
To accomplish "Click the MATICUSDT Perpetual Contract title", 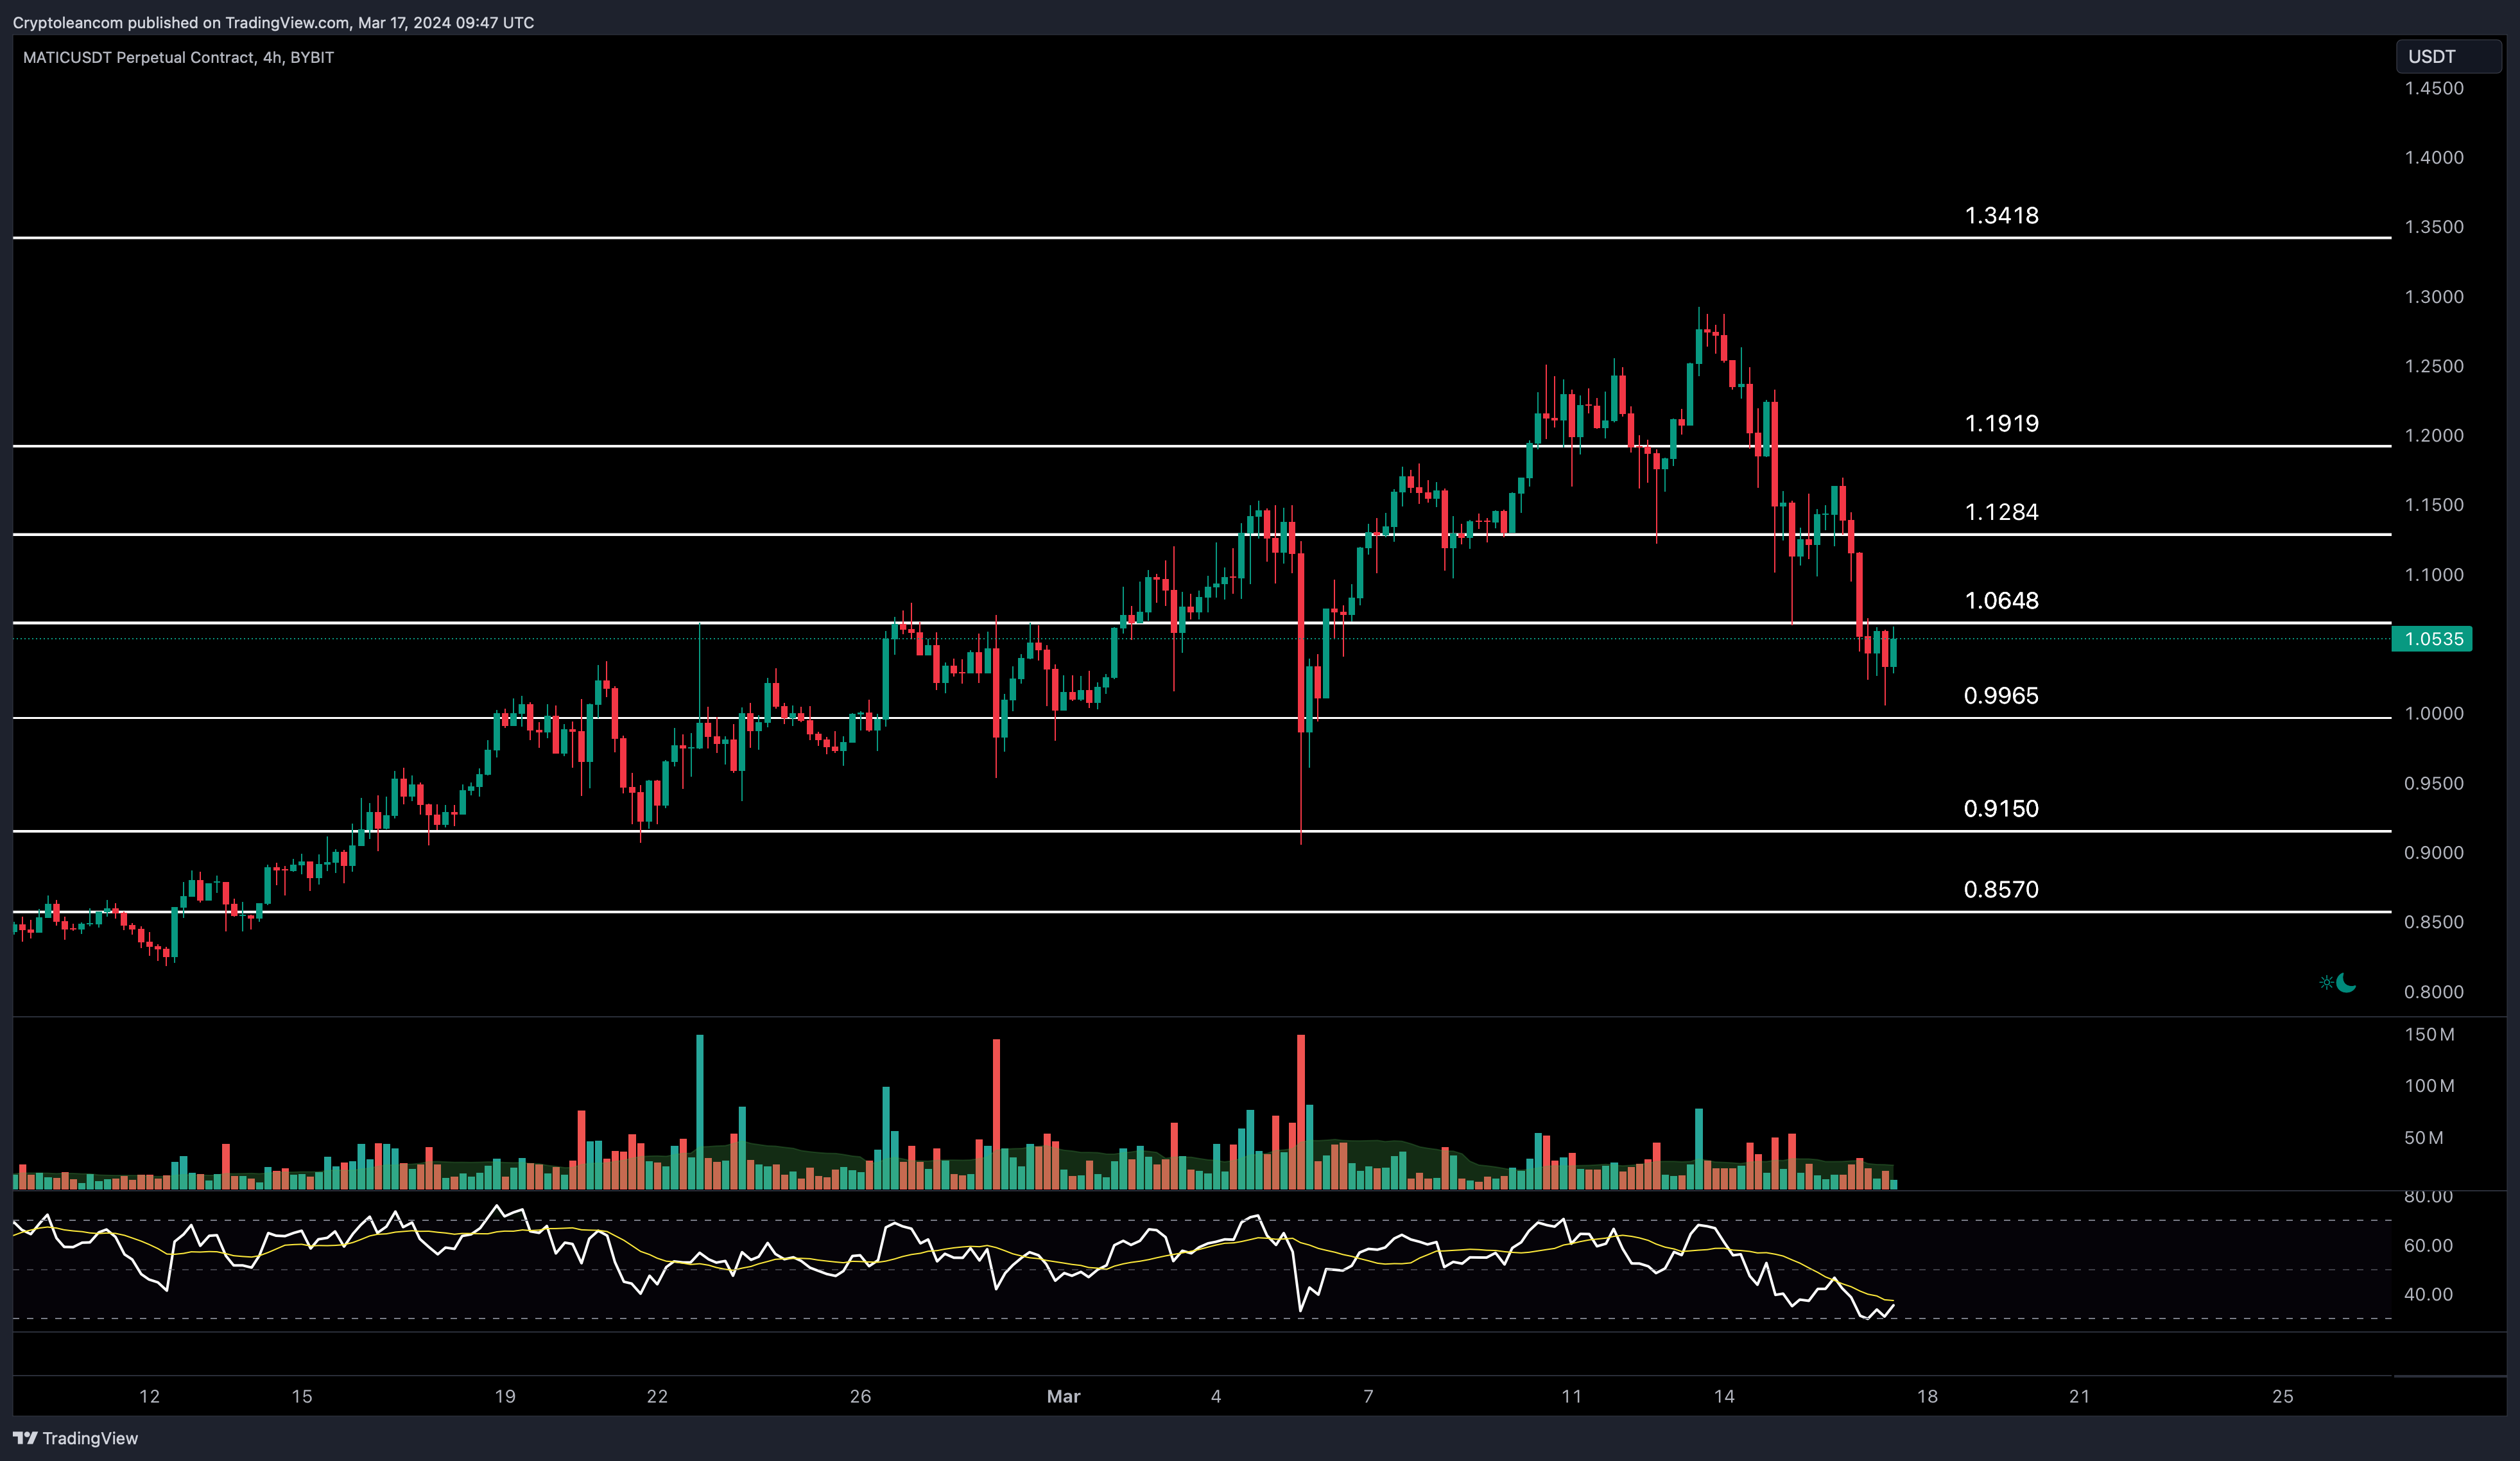I will tap(178, 58).
